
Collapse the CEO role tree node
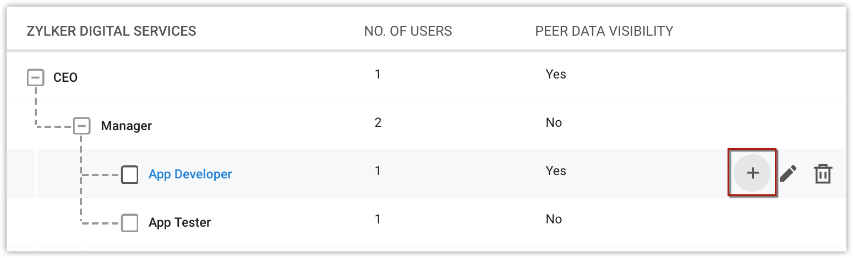[x=35, y=77]
